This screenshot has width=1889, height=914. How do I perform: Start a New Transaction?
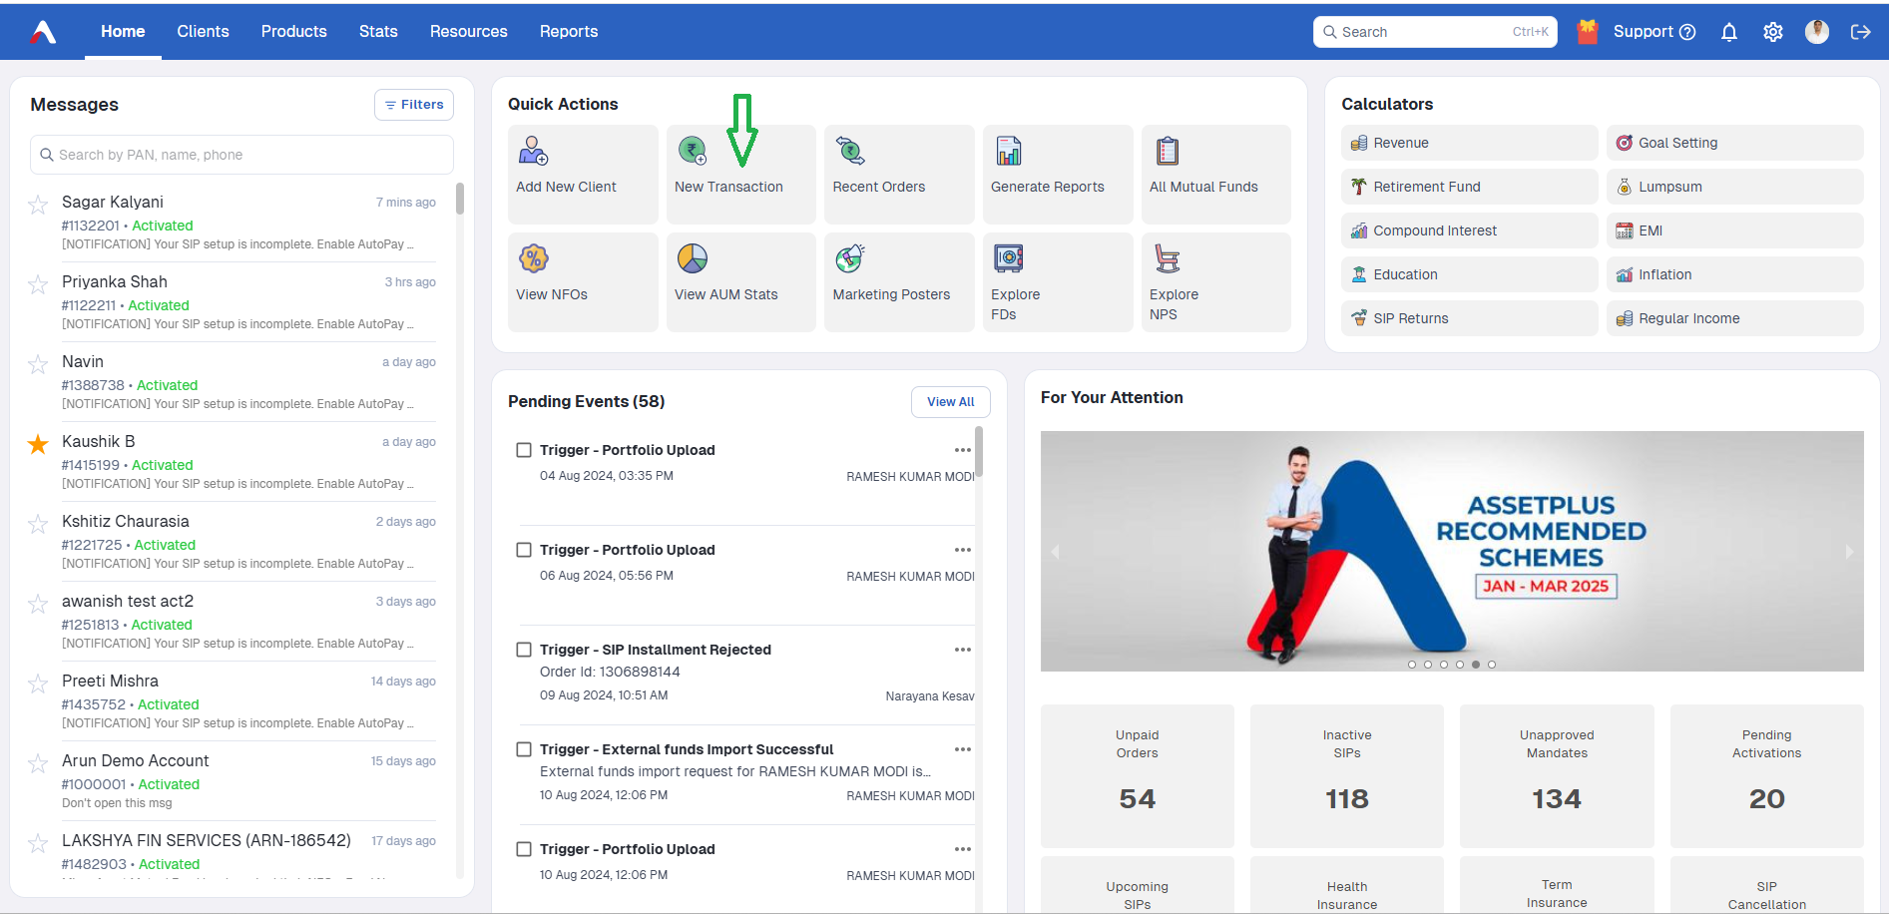pyautogui.click(x=740, y=175)
